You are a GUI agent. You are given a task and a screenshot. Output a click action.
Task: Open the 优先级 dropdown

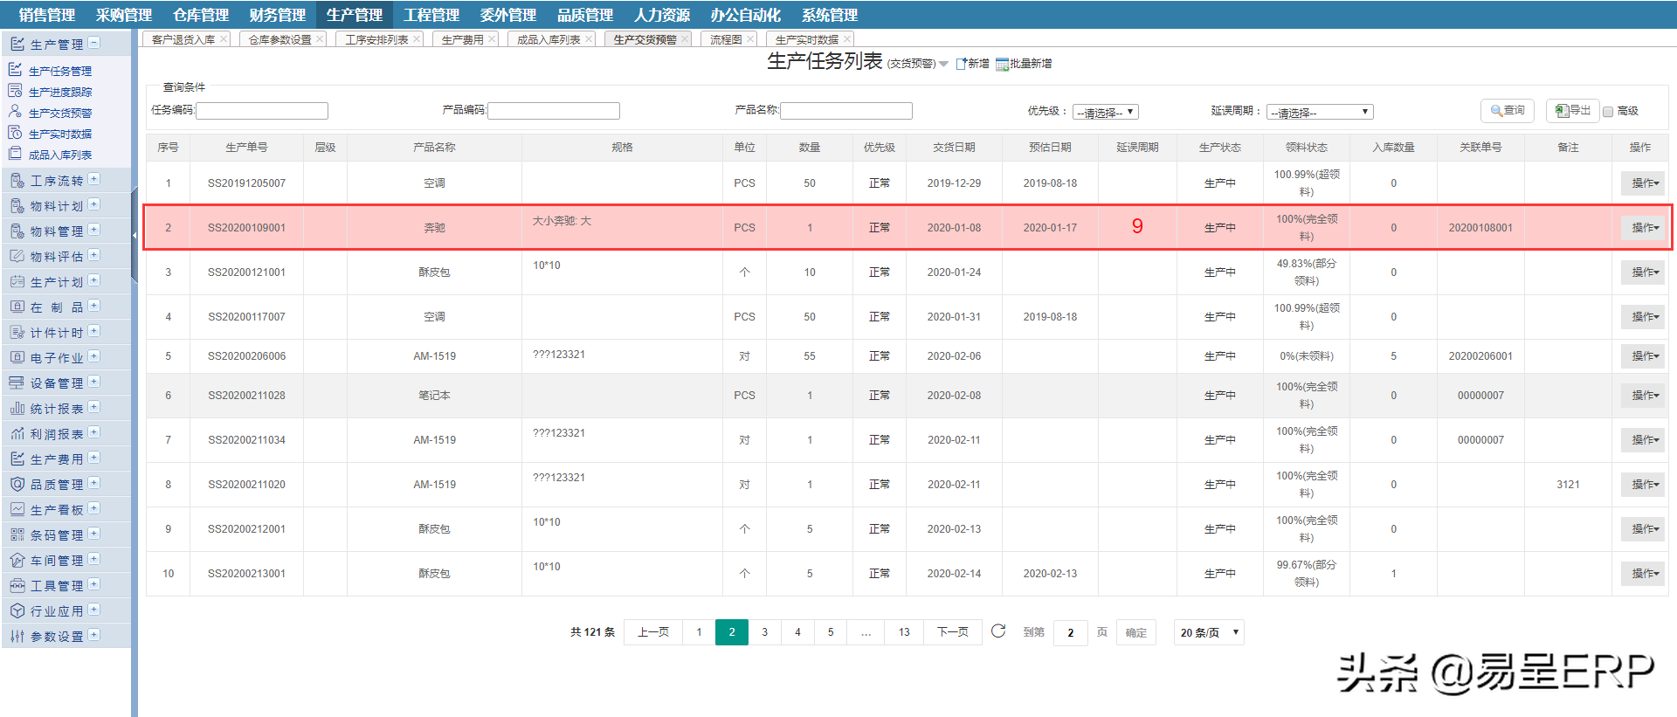(x=1105, y=112)
